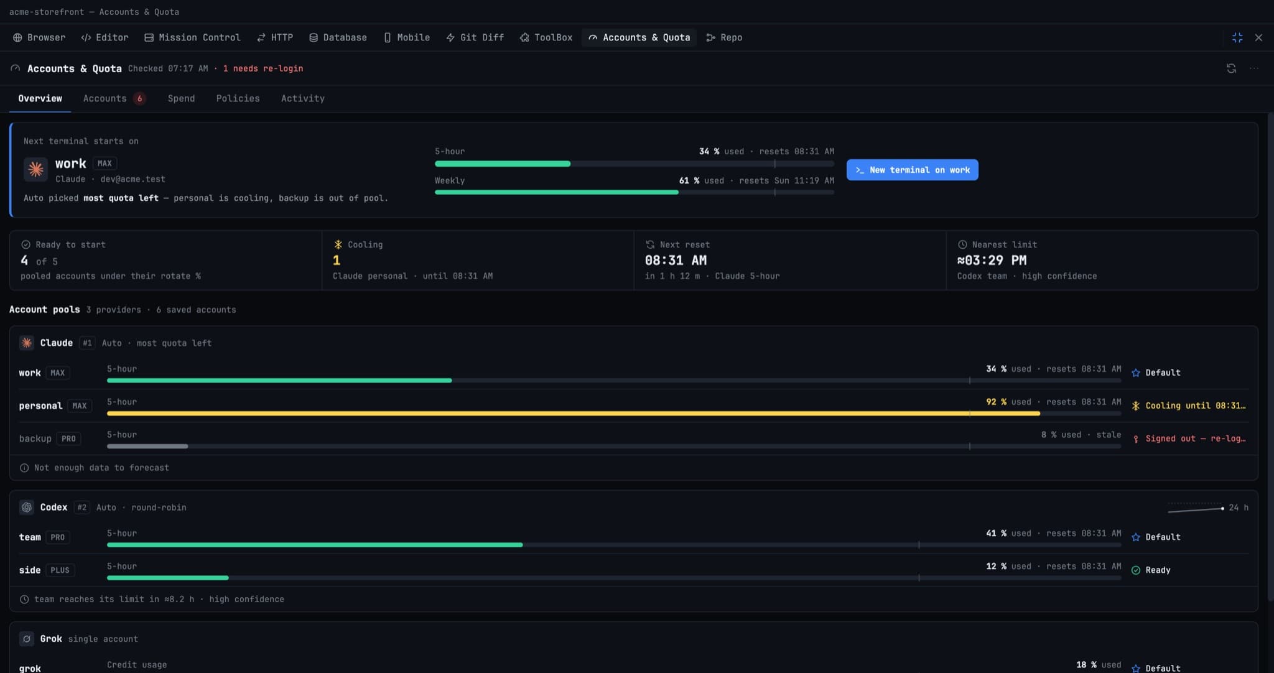1274x673 pixels.
Task: Open the Git Diff tab
Action: (x=475, y=37)
